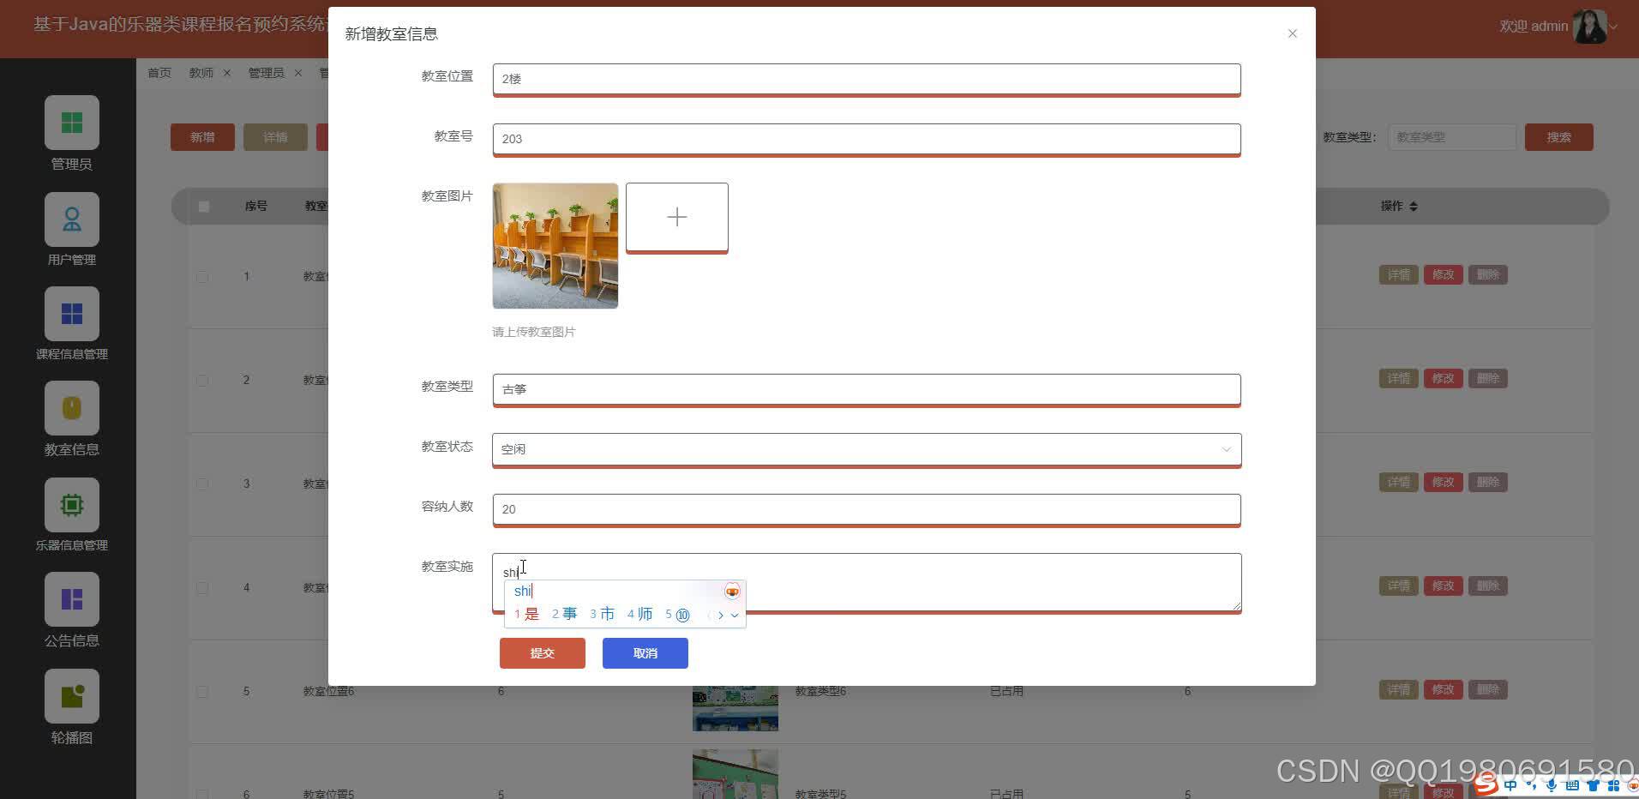The height and width of the screenshot is (799, 1639).
Task: Expand the IME candidate list chevron
Action: coord(735,615)
